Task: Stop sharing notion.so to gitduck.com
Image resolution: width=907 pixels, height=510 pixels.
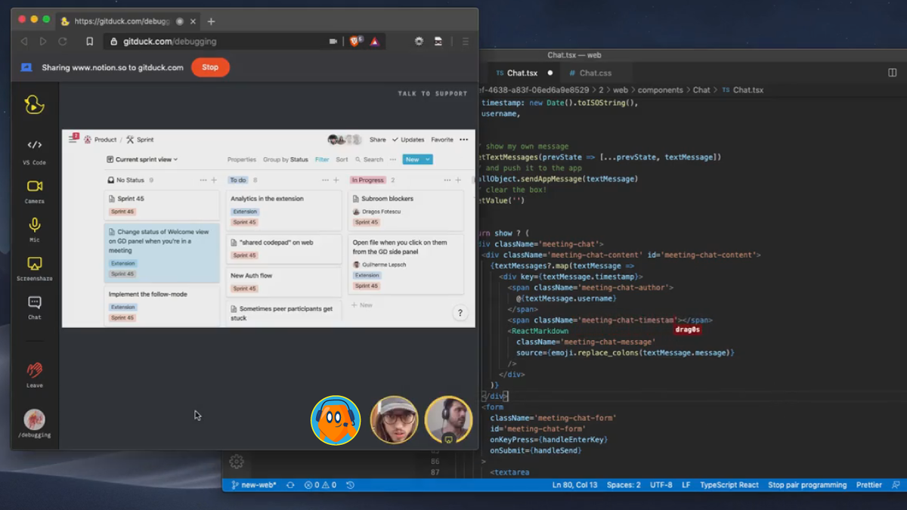Action: [x=210, y=67]
